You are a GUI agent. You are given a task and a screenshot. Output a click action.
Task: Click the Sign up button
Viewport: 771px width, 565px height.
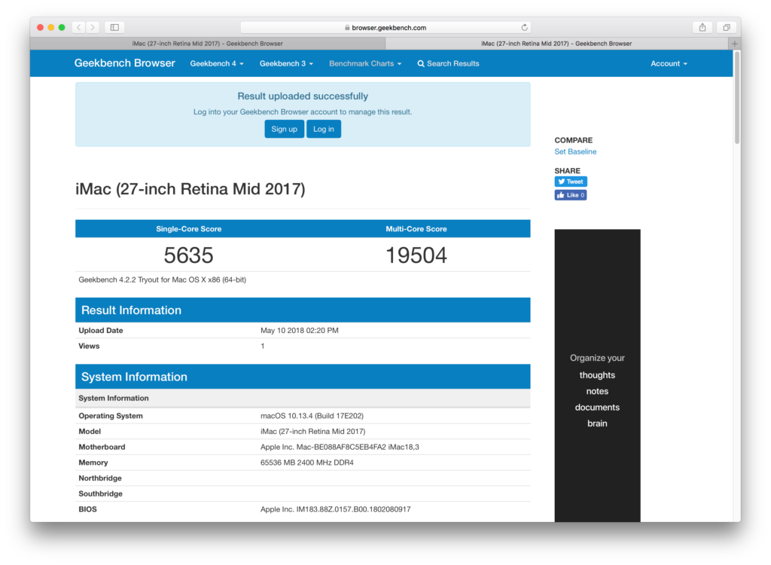coord(284,129)
